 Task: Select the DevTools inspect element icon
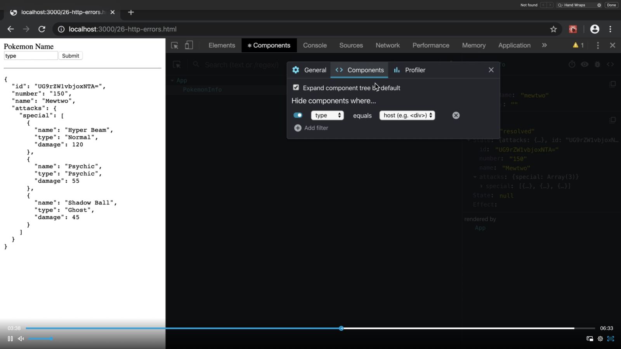(x=175, y=45)
